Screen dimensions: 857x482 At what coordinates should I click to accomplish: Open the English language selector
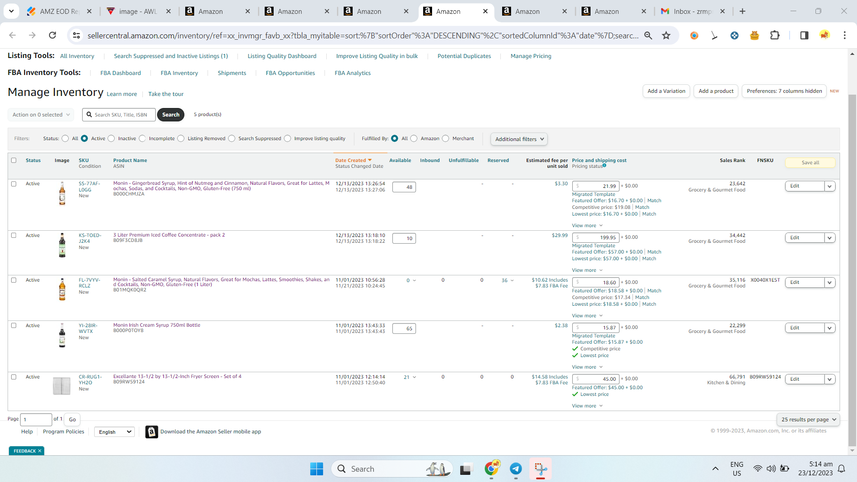(115, 432)
